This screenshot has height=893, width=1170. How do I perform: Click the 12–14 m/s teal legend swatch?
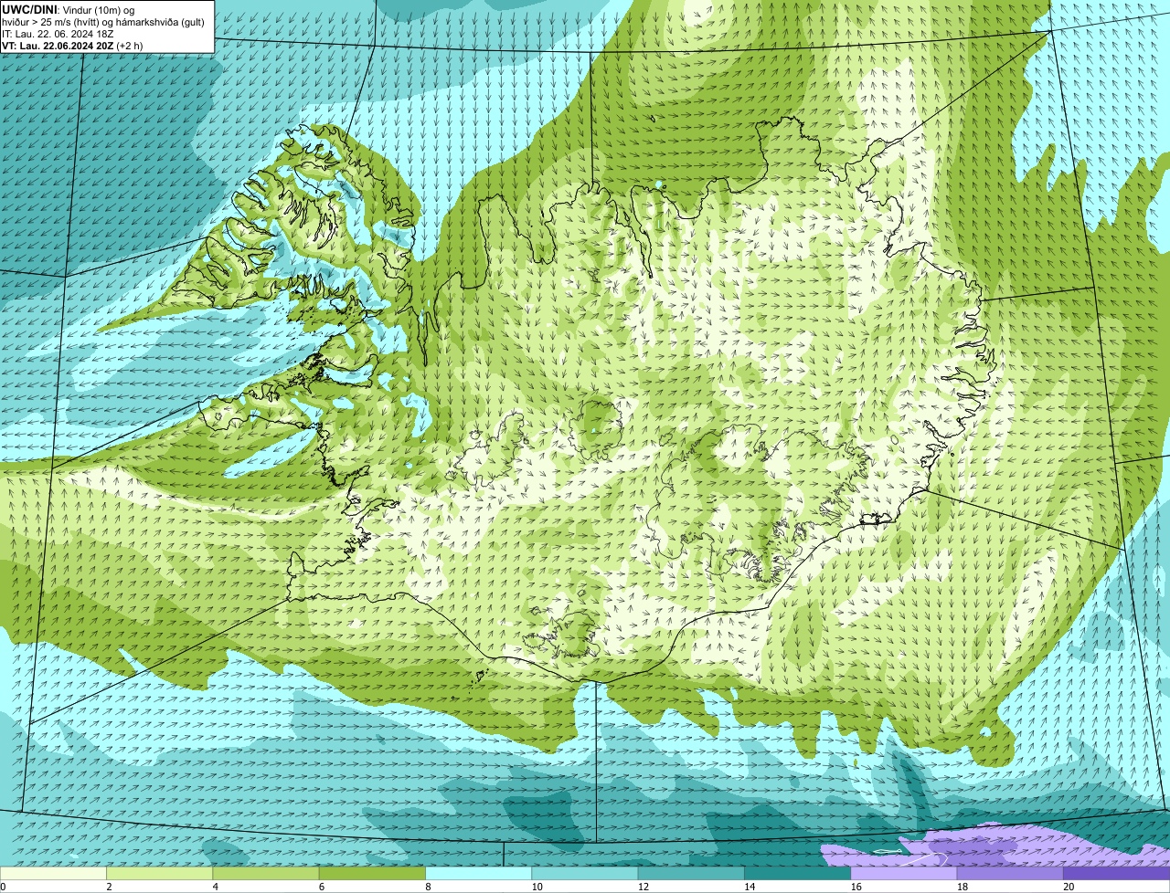tap(691, 874)
